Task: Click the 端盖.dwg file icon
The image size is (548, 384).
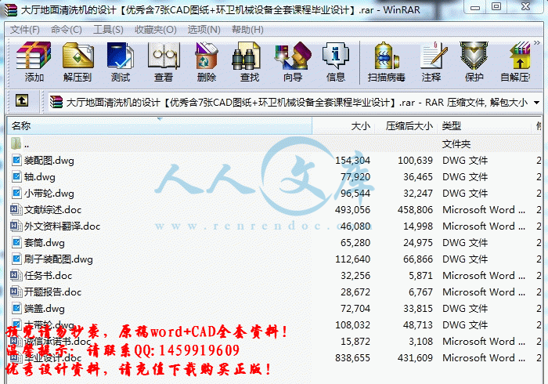Action: click(16, 308)
